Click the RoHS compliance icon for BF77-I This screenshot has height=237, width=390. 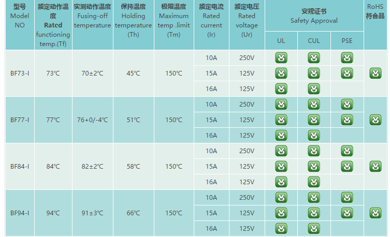point(375,120)
